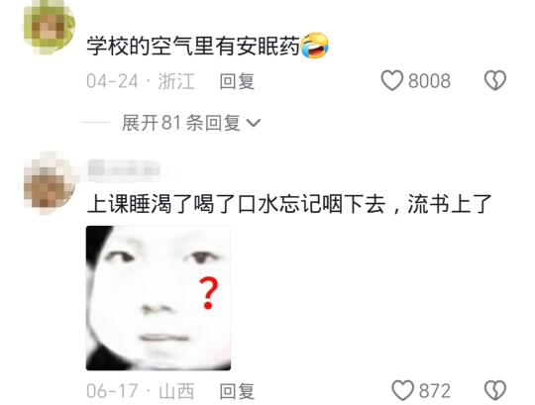535x405 pixels.
Task: Select the comment text 学校的空气里有安眠药
Action: pyautogui.click(x=193, y=46)
